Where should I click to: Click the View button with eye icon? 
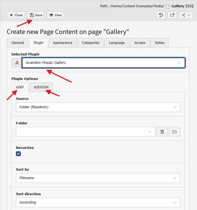tap(55, 15)
